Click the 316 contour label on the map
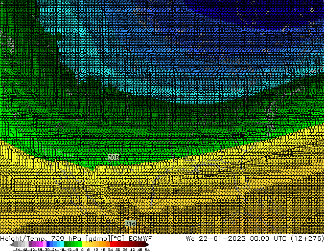The image size is (324, 251). [130, 224]
